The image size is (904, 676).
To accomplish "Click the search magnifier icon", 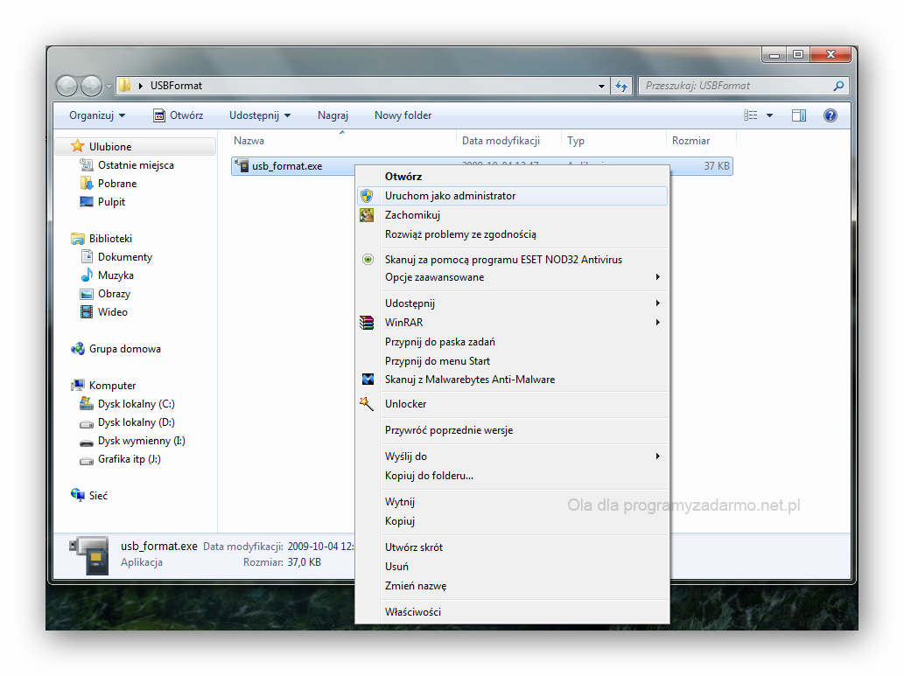I will point(838,86).
